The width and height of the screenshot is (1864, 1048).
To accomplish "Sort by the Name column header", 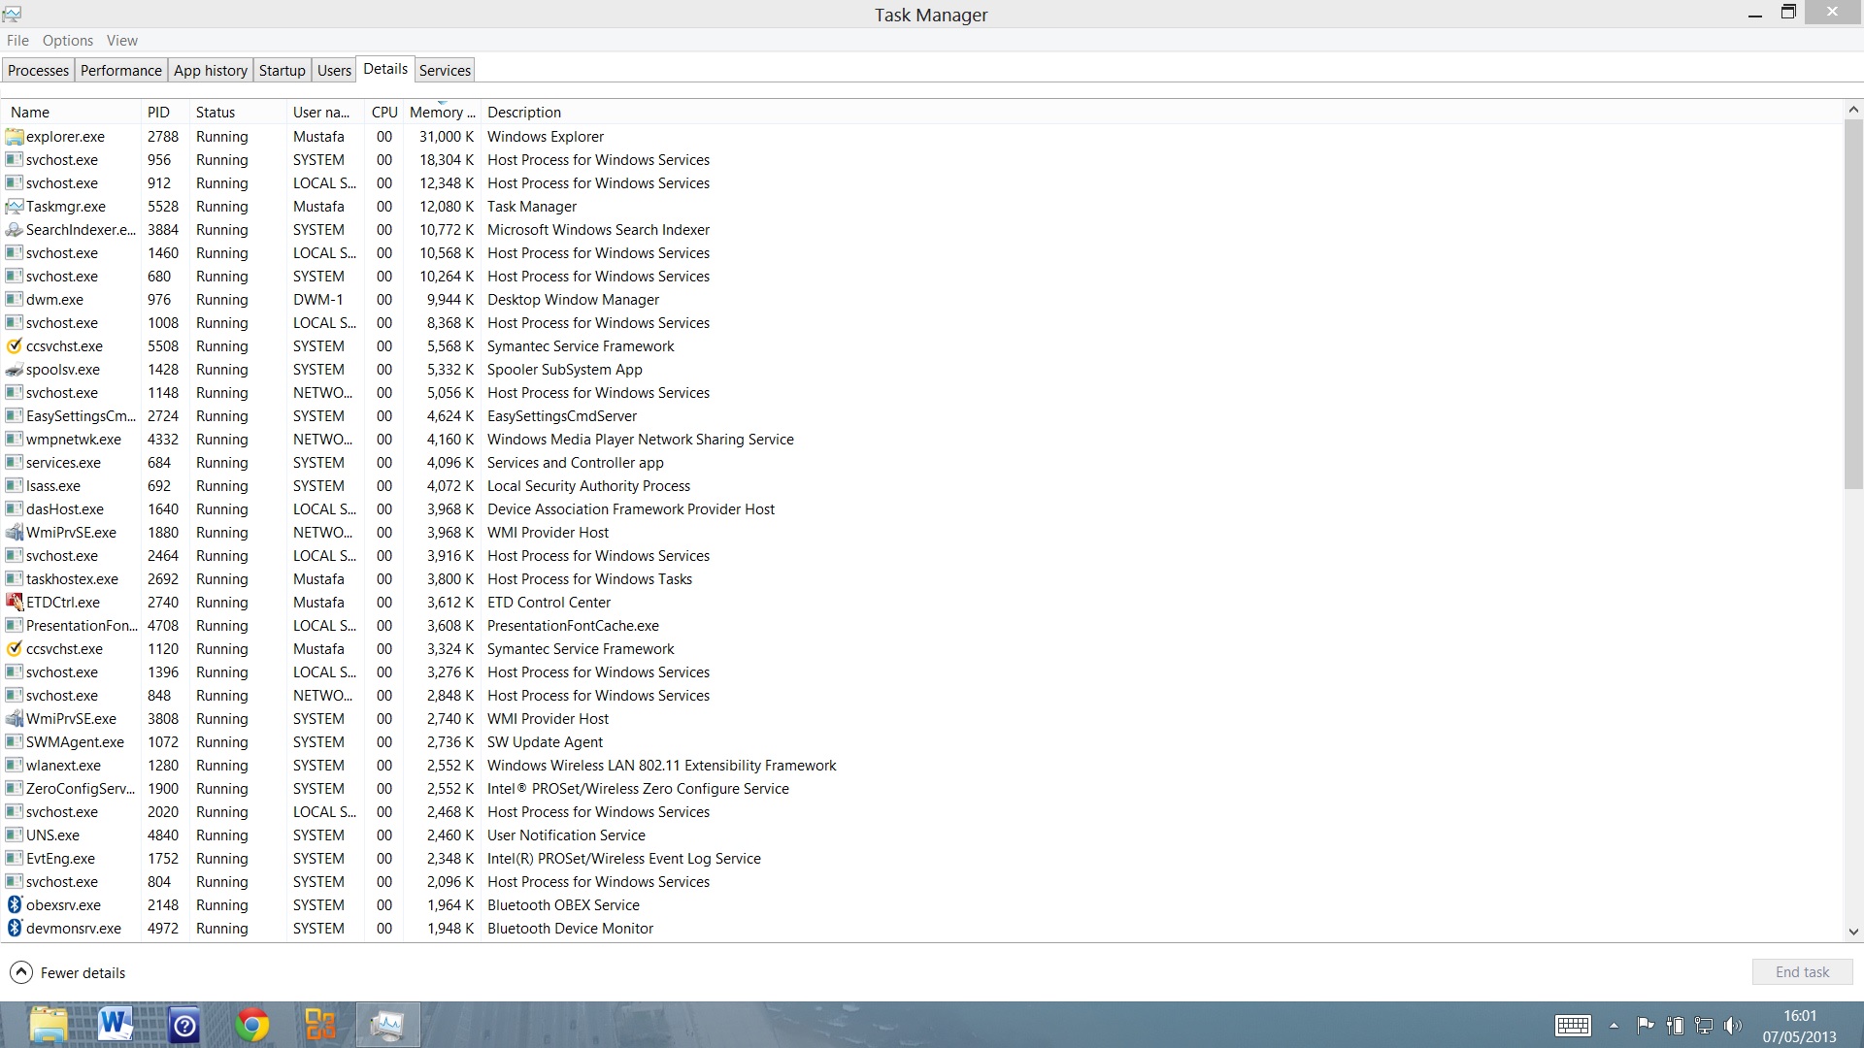I will point(73,113).
